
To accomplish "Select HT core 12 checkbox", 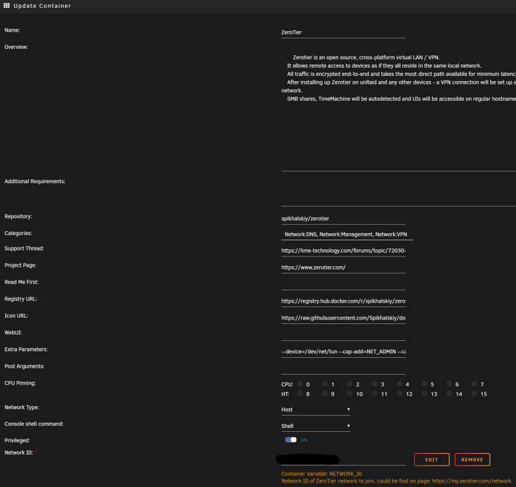I will point(399,393).
